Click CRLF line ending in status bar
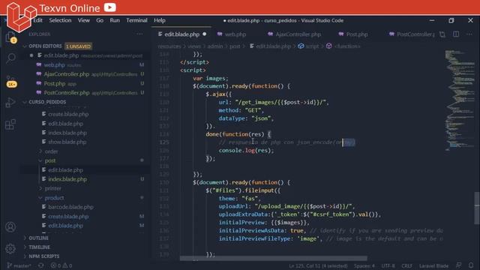The image size is (480, 270). (407, 265)
